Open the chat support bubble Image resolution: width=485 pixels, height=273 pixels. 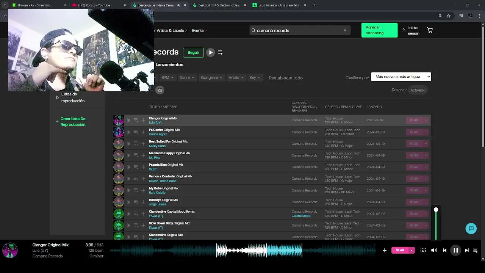(471, 228)
